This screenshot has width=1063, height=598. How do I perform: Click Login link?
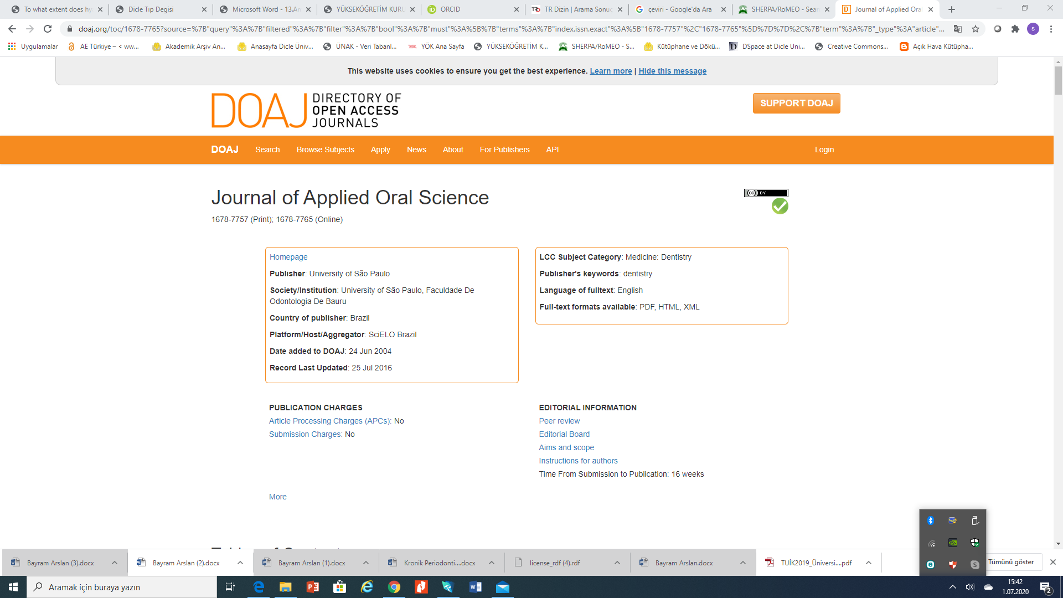tap(824, 149)
